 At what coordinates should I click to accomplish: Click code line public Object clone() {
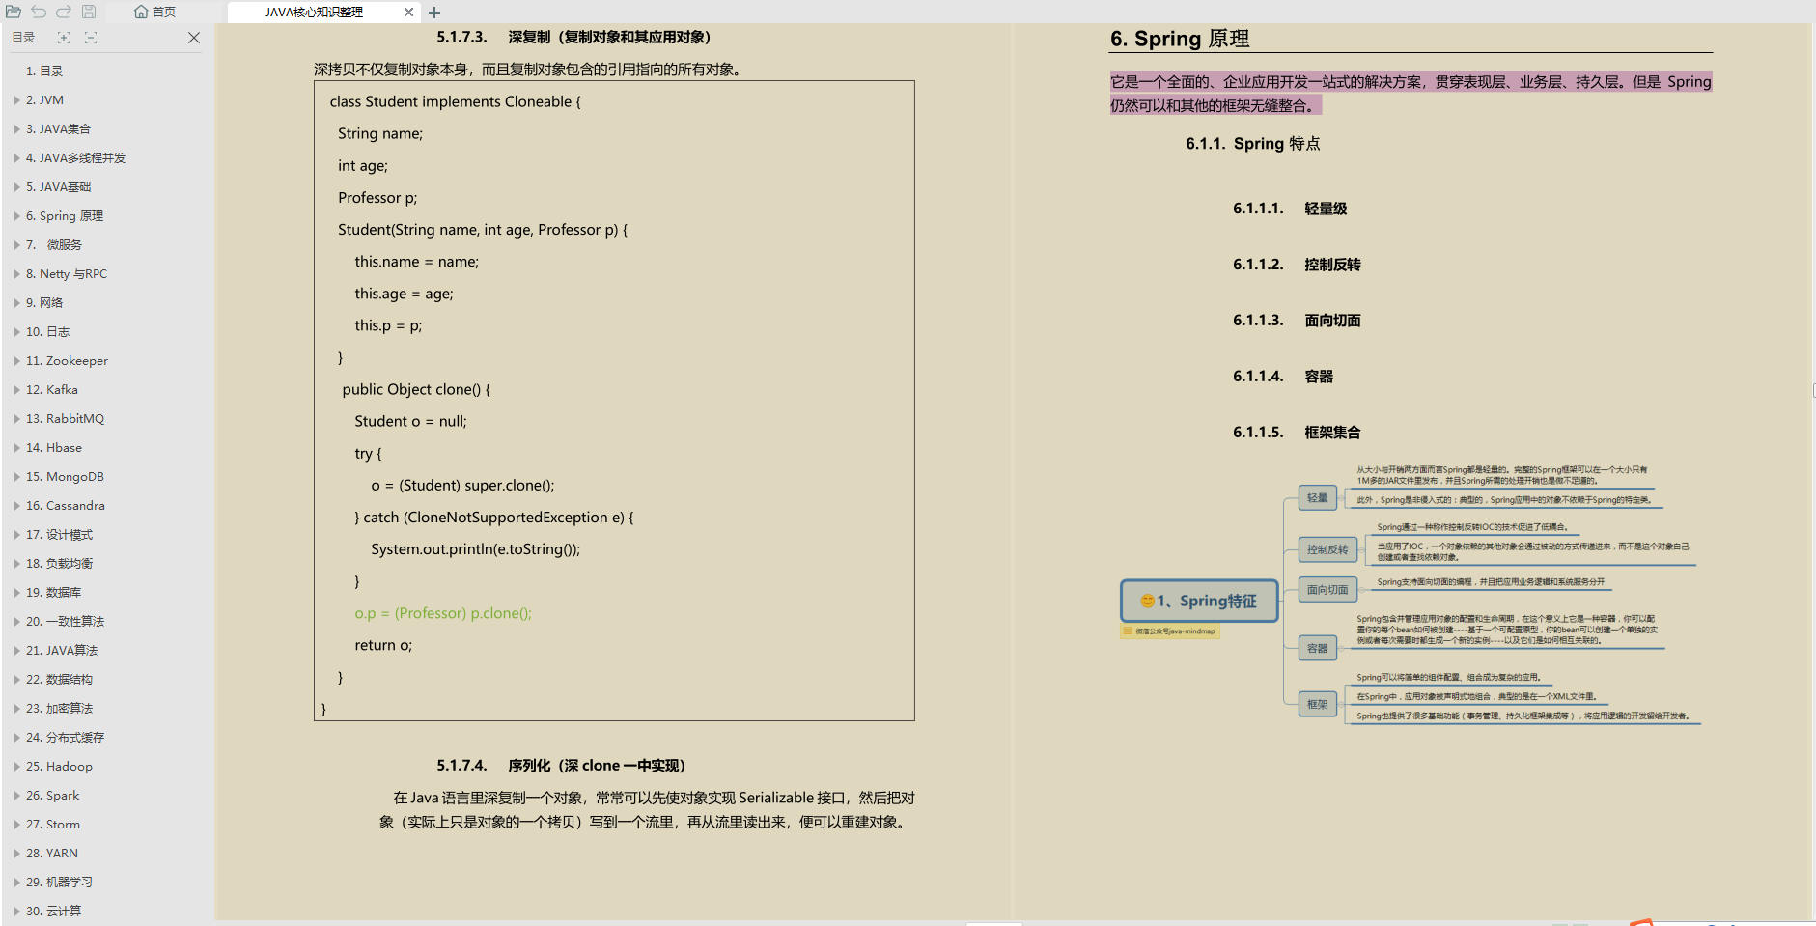coord(416,389)
